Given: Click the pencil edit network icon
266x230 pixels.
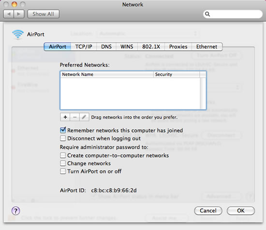Looking at the screenshot, I should 84,117.
